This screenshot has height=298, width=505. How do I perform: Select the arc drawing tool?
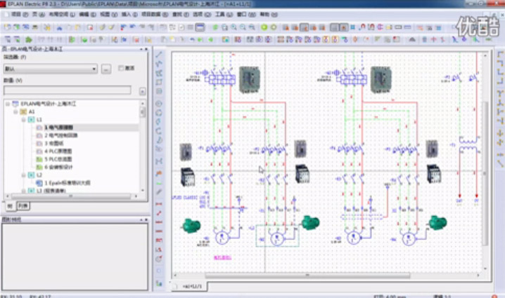[x=159, y=131]
